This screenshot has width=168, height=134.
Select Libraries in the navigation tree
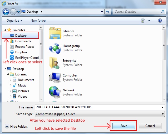coord(21,74)
